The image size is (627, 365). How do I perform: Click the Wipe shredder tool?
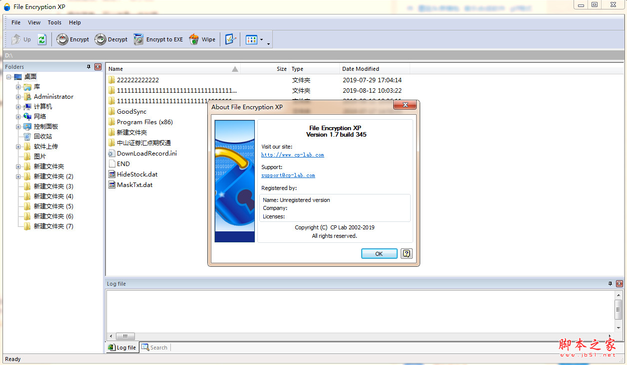[202, 39]
